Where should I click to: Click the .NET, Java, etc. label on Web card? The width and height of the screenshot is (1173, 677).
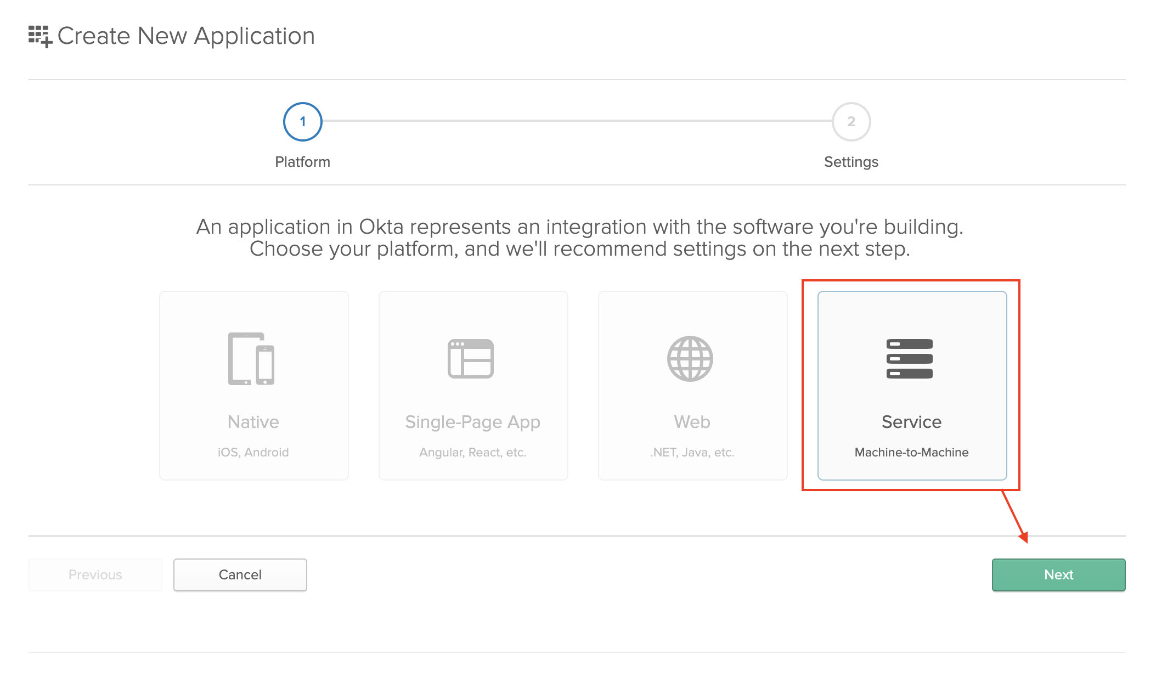click(692, 452)
